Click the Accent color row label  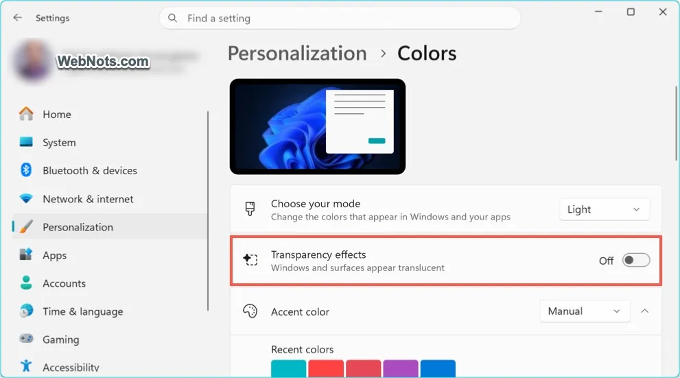(x=300, y=311)
